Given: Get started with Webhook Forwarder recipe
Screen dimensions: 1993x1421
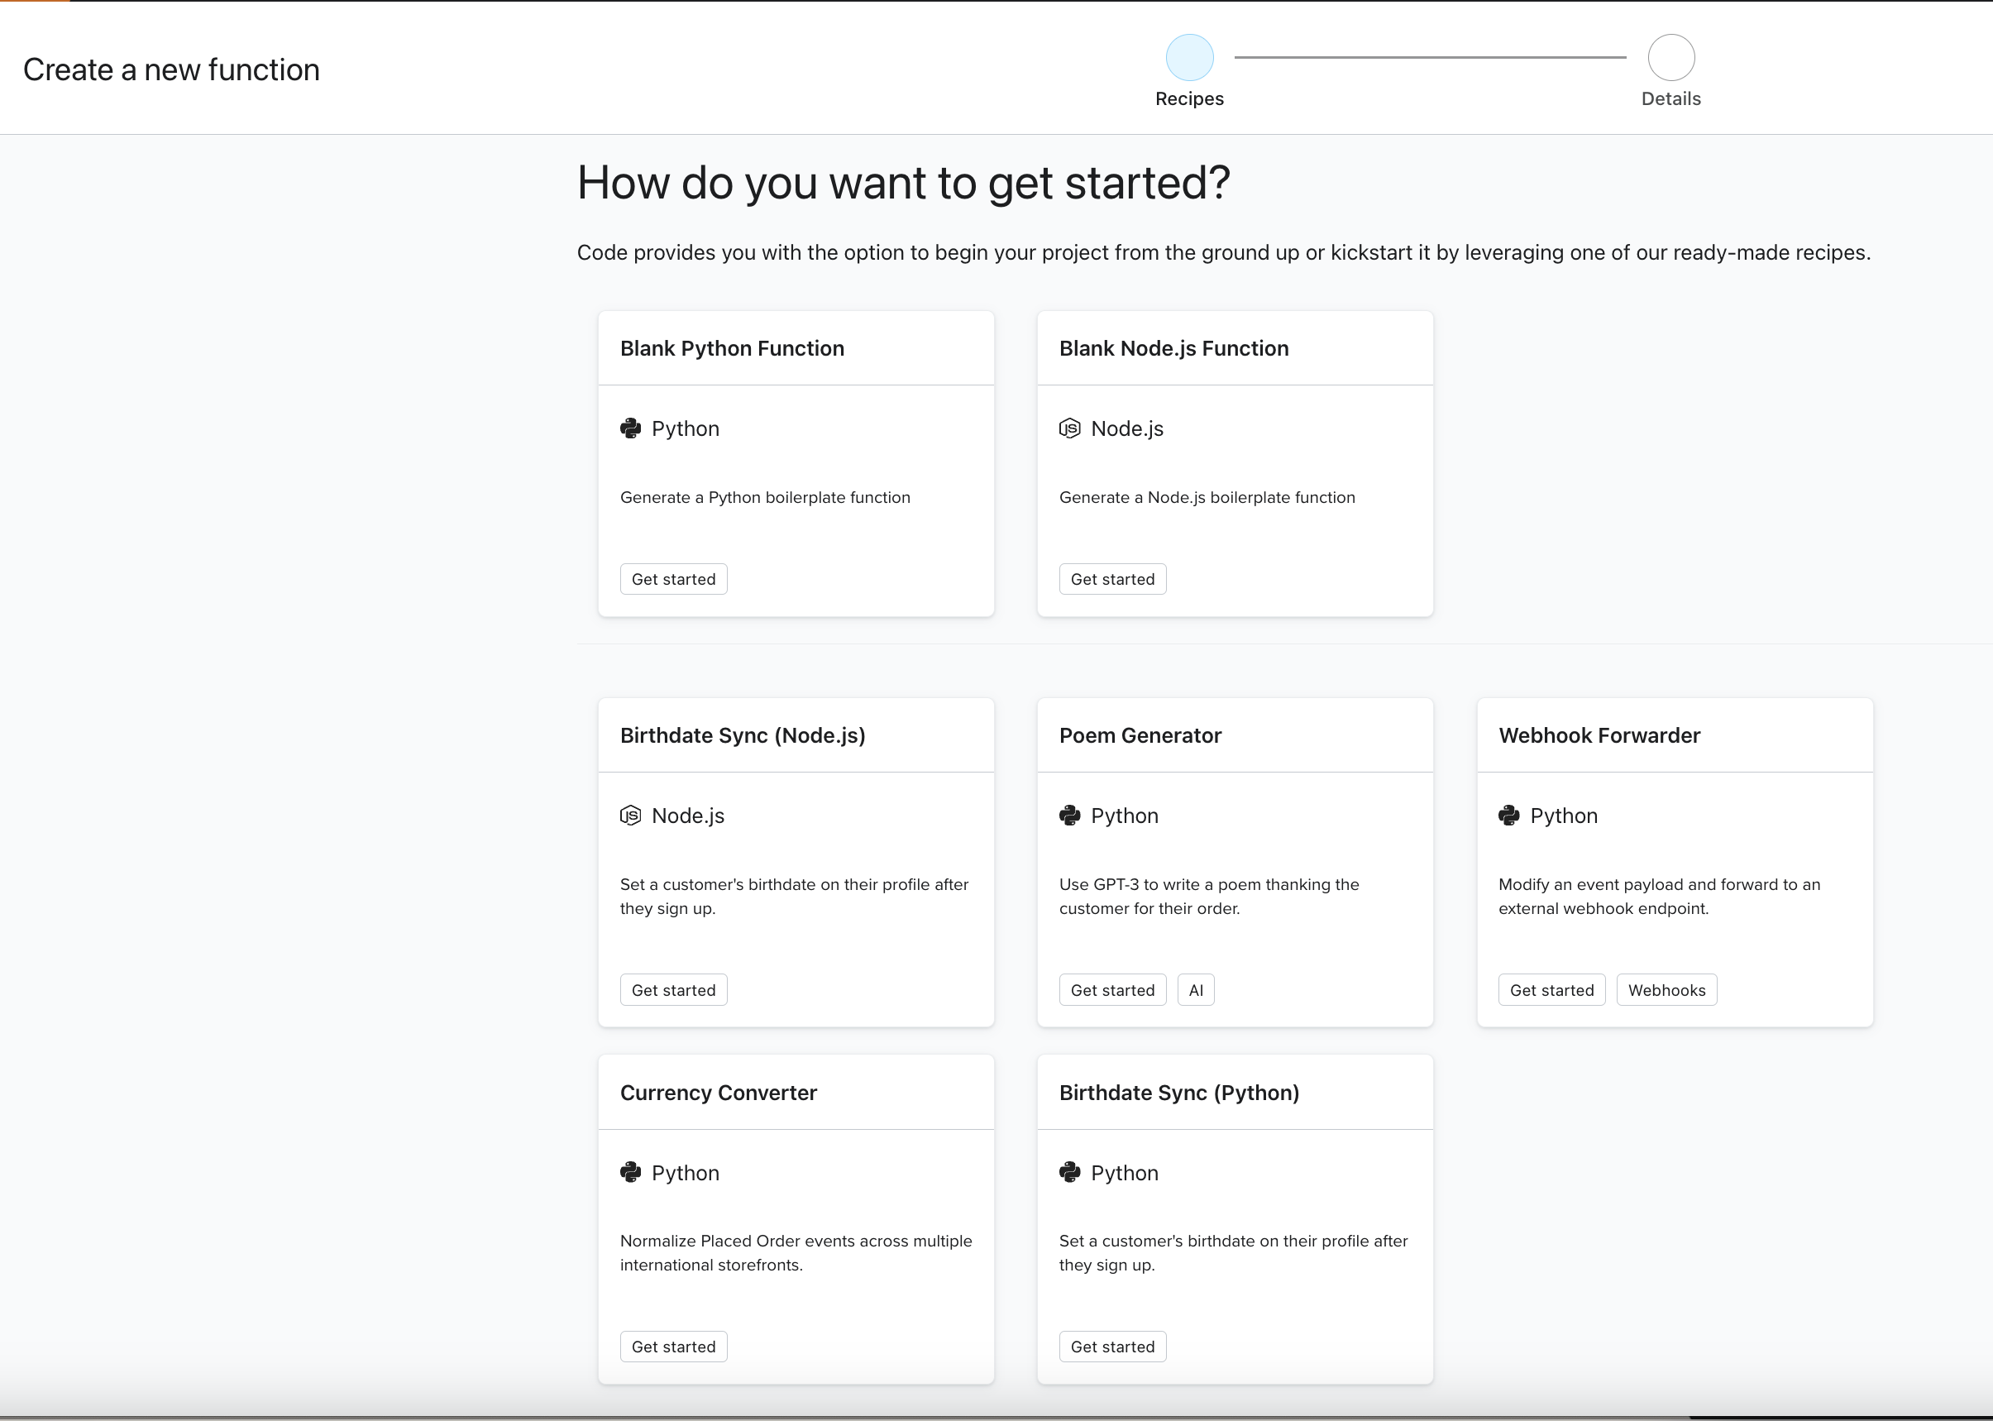Looking at the screenshot, I should 1551,989.
